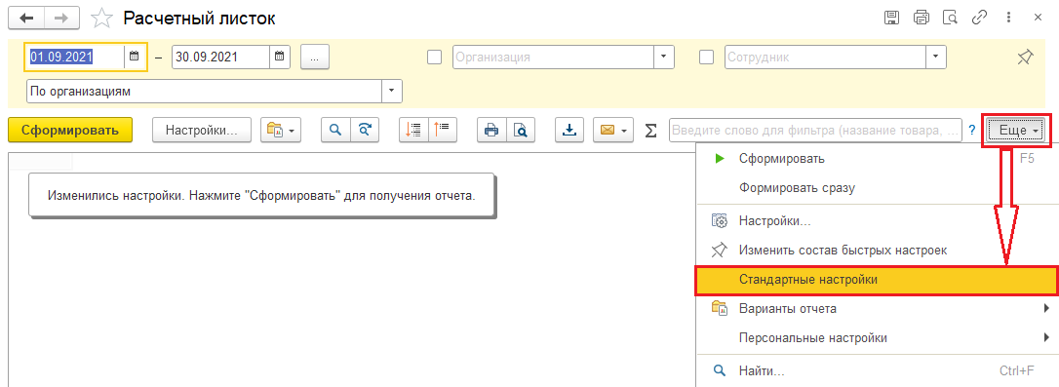Pin the quick settings panel
This screenshot has height=387, width=1059.
(1025, 58)
